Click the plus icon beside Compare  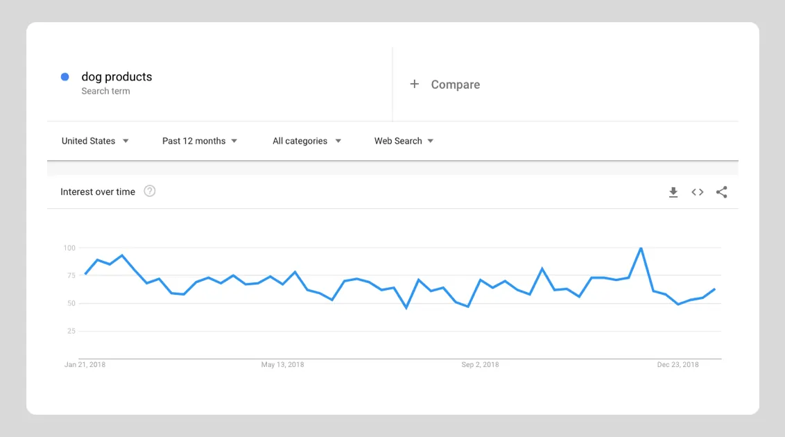(x=414, y=84)
